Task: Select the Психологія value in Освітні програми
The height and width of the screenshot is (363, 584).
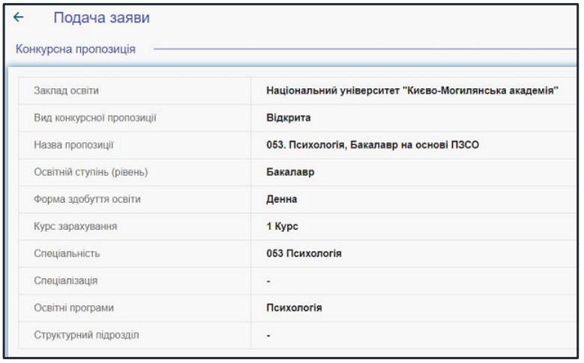Action: [x=294, y=308]
